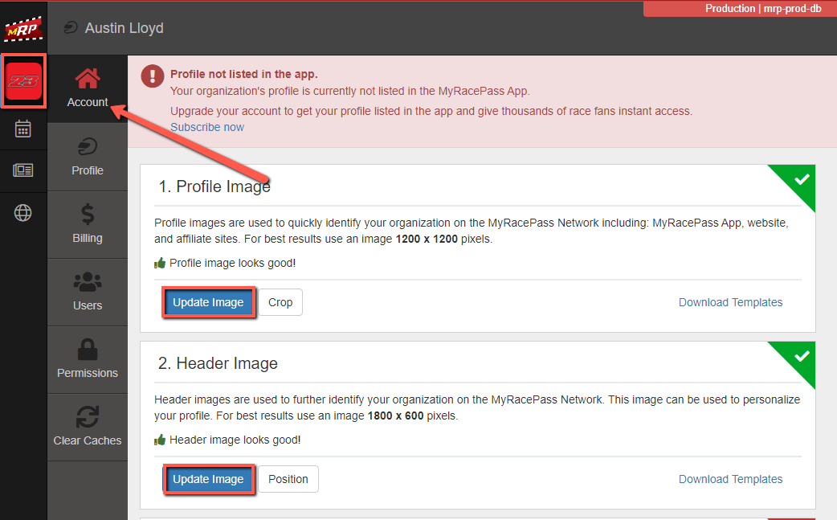The height and width of the screenshot is (520, 837).
Task: Click the helmet icon beside Austin Lloyd
Action: coord(71,28)
